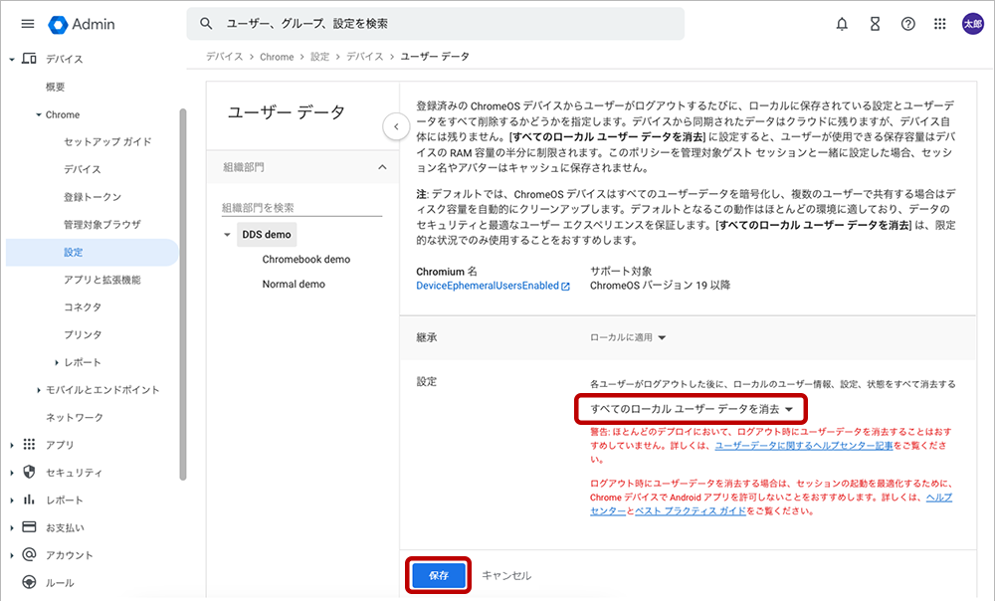Collapse the side panel with chevron button
This screenshot has width=995, height=601.
point(395,126)
